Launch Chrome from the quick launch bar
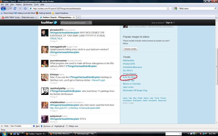Screen dimensions: 218x136 [11, 134]
